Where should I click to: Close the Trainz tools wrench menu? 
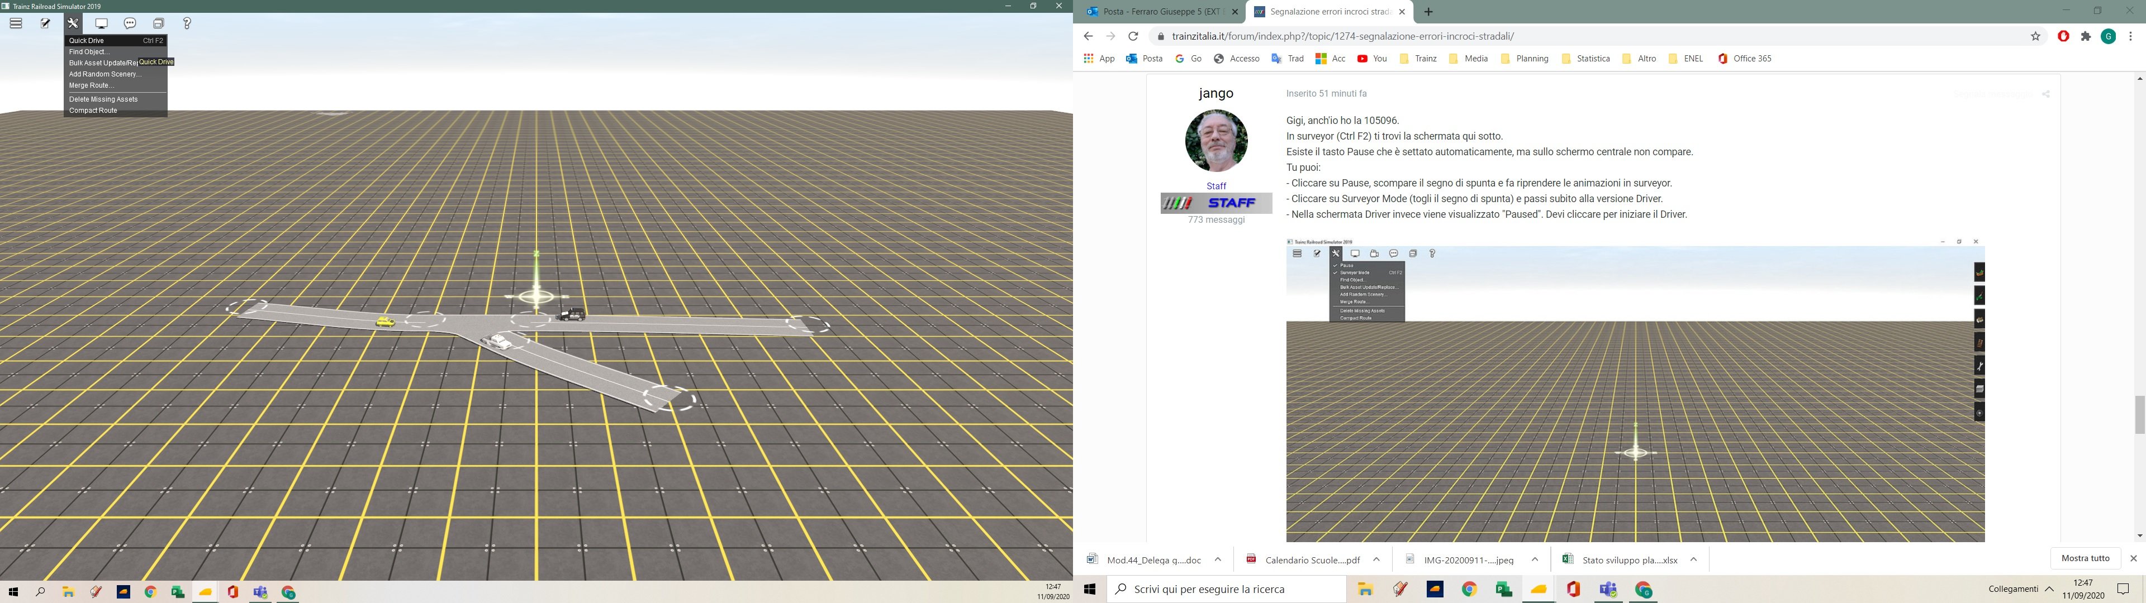(73, 23)
